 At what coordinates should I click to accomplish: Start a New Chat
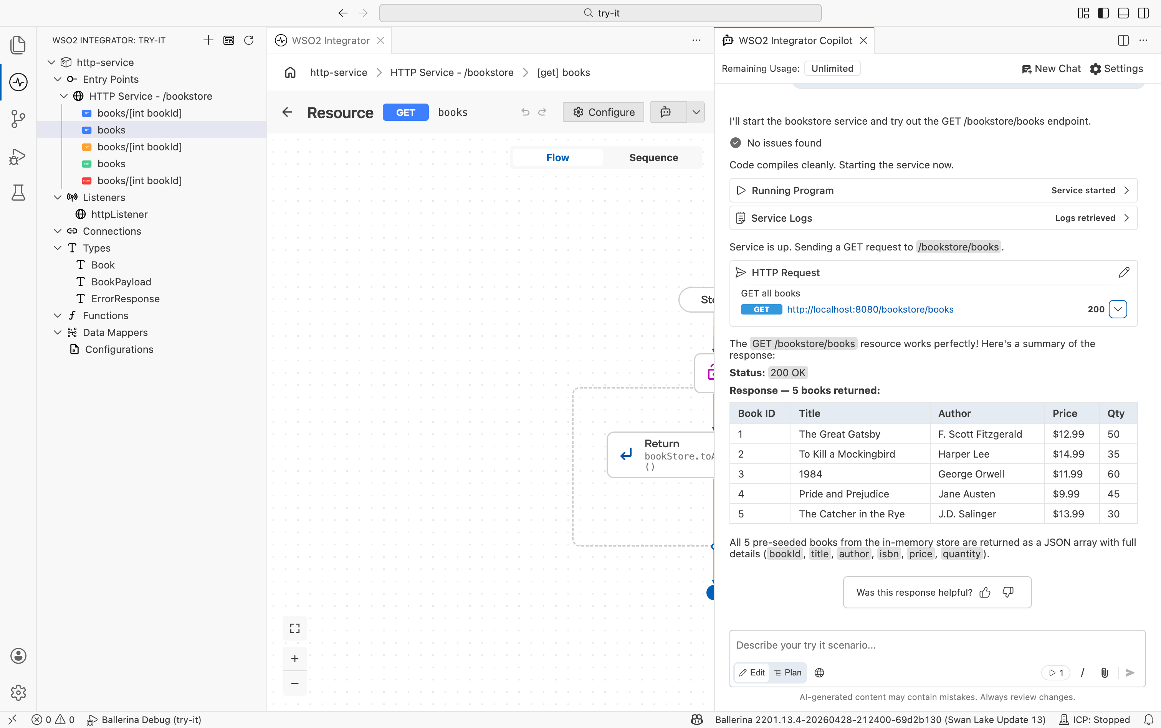coord(1051,68)
